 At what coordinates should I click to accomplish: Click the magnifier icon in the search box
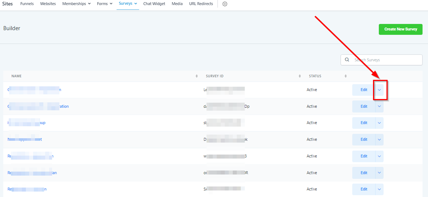coord(347,60)
